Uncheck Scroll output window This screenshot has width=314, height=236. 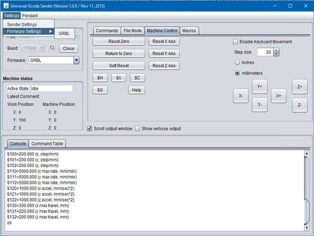89,128
